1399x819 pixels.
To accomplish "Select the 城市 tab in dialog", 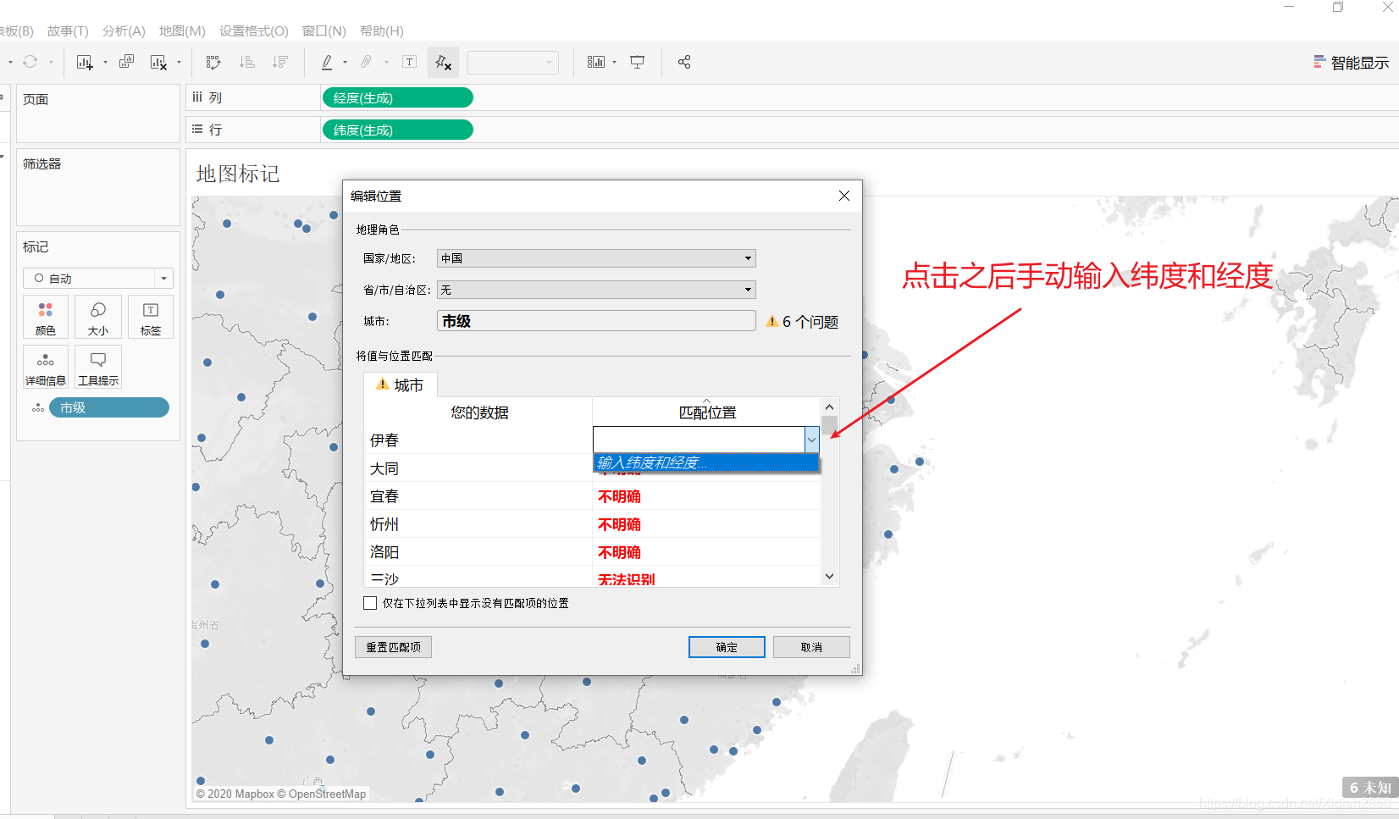I will point(401,385).
